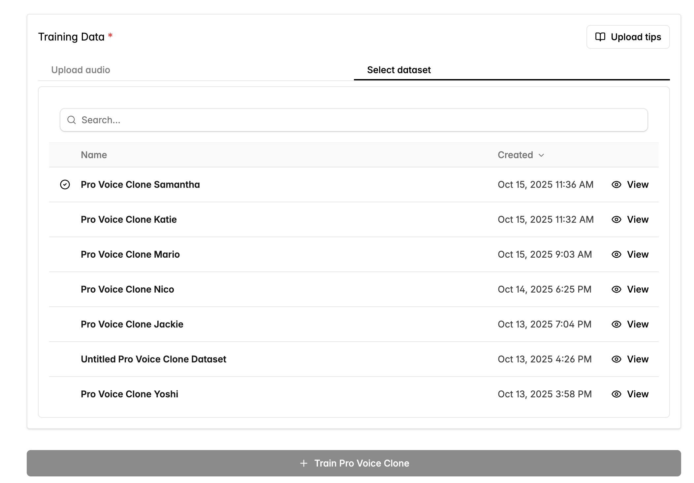Select the Pro Voice Clone Katie row

pyautogui.click(x=129, y=219)
